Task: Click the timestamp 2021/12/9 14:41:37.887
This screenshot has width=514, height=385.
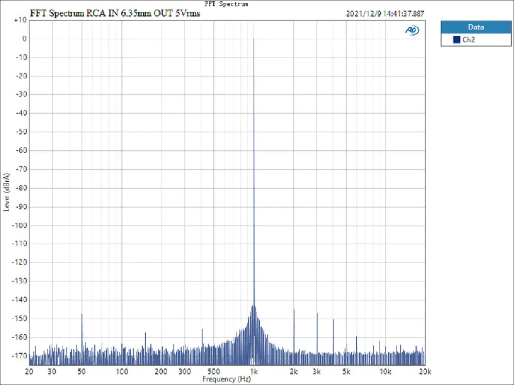Action: tap(385, 14)
